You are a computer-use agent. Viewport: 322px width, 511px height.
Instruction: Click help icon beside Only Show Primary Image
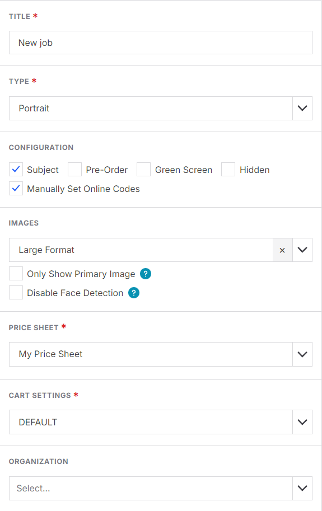click(x=146, y=274)
